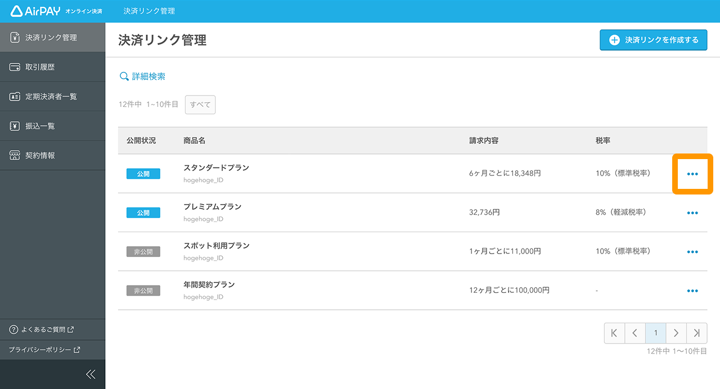Collapse the sidebar with double-chevron icon
Screen dimensions: 720x389
[91, 374]
